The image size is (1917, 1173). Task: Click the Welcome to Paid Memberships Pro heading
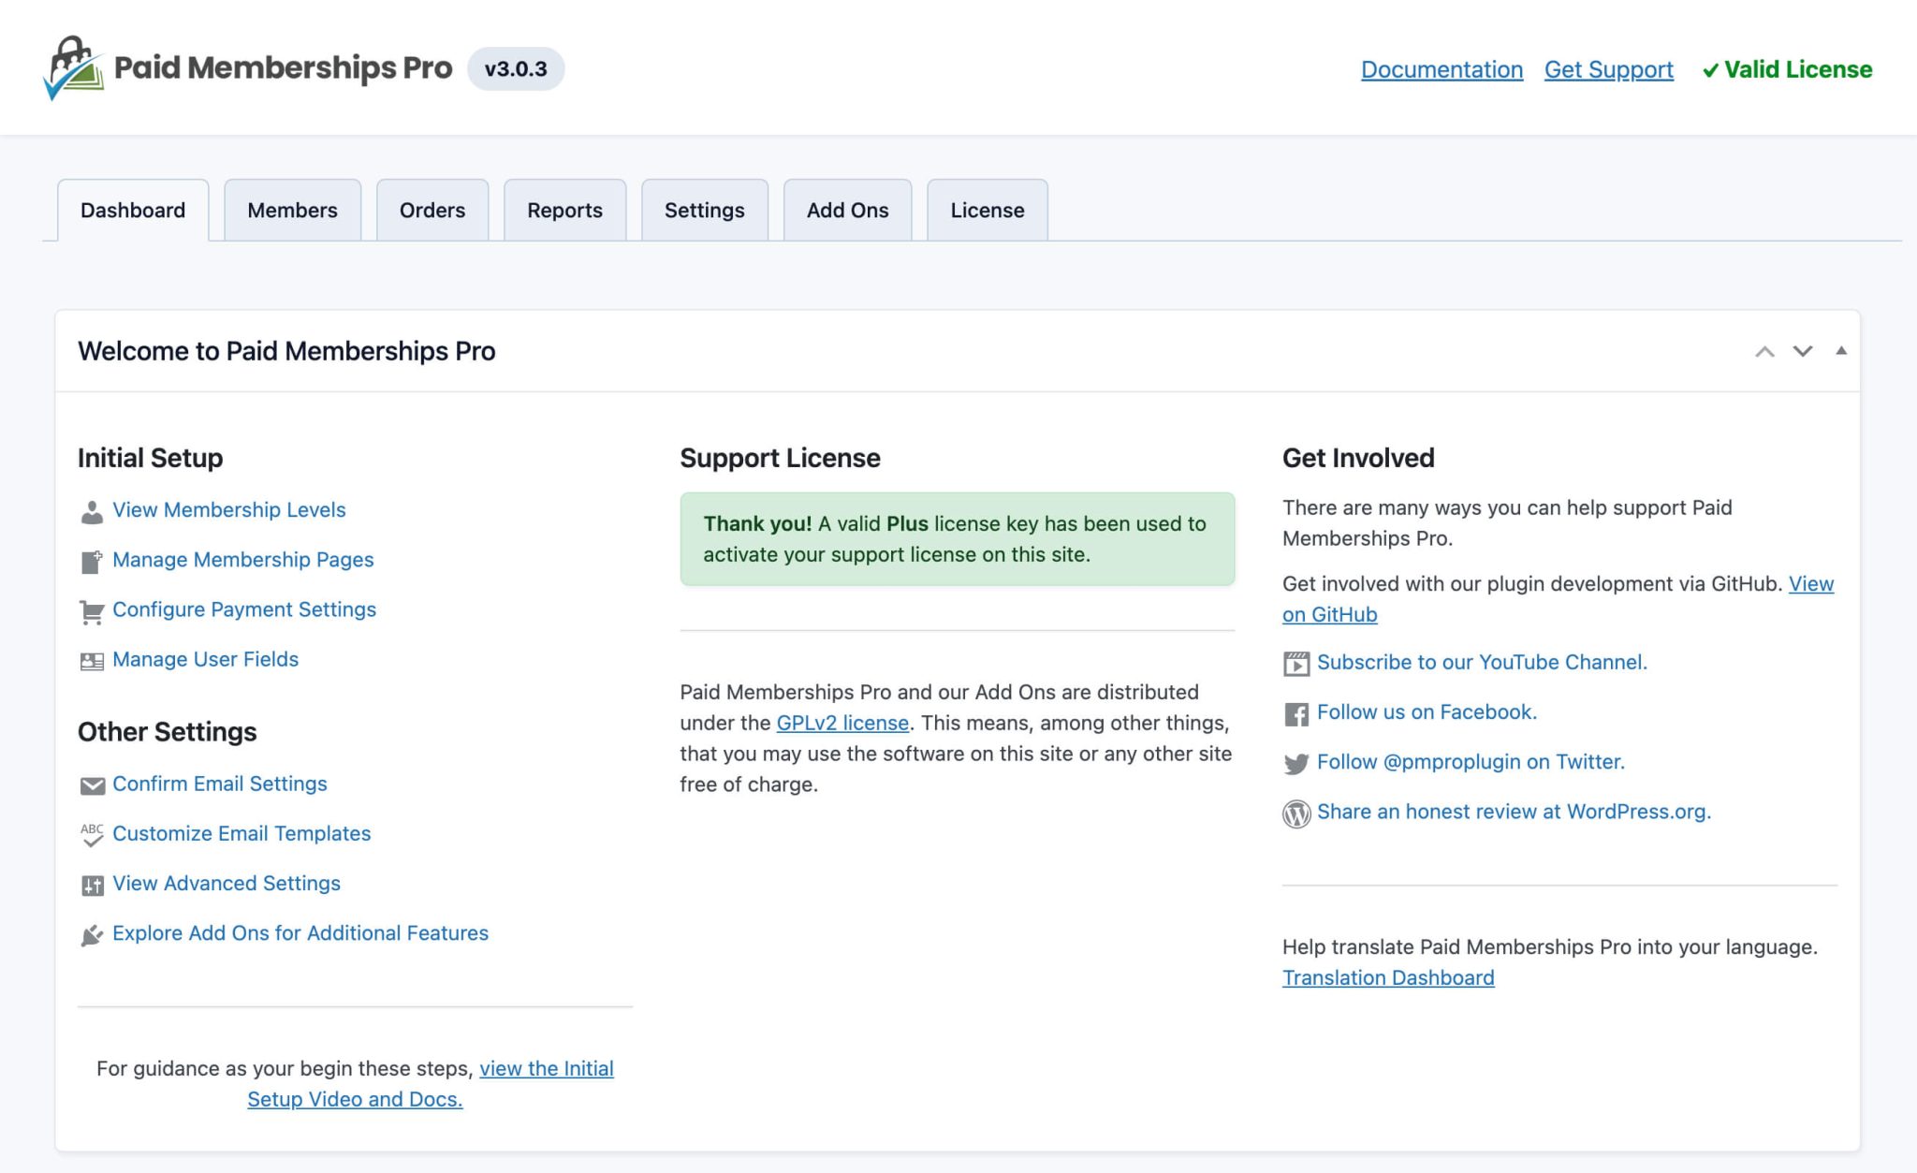point(286,351)
